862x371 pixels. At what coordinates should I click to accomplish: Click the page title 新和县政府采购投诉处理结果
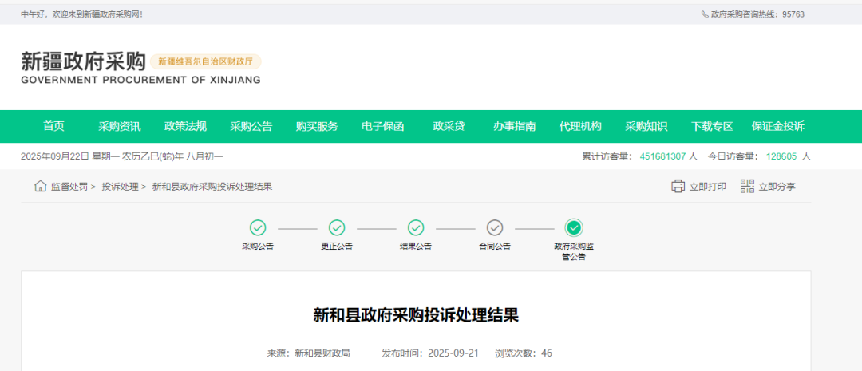pyautogui.click(x=416, y=315)
